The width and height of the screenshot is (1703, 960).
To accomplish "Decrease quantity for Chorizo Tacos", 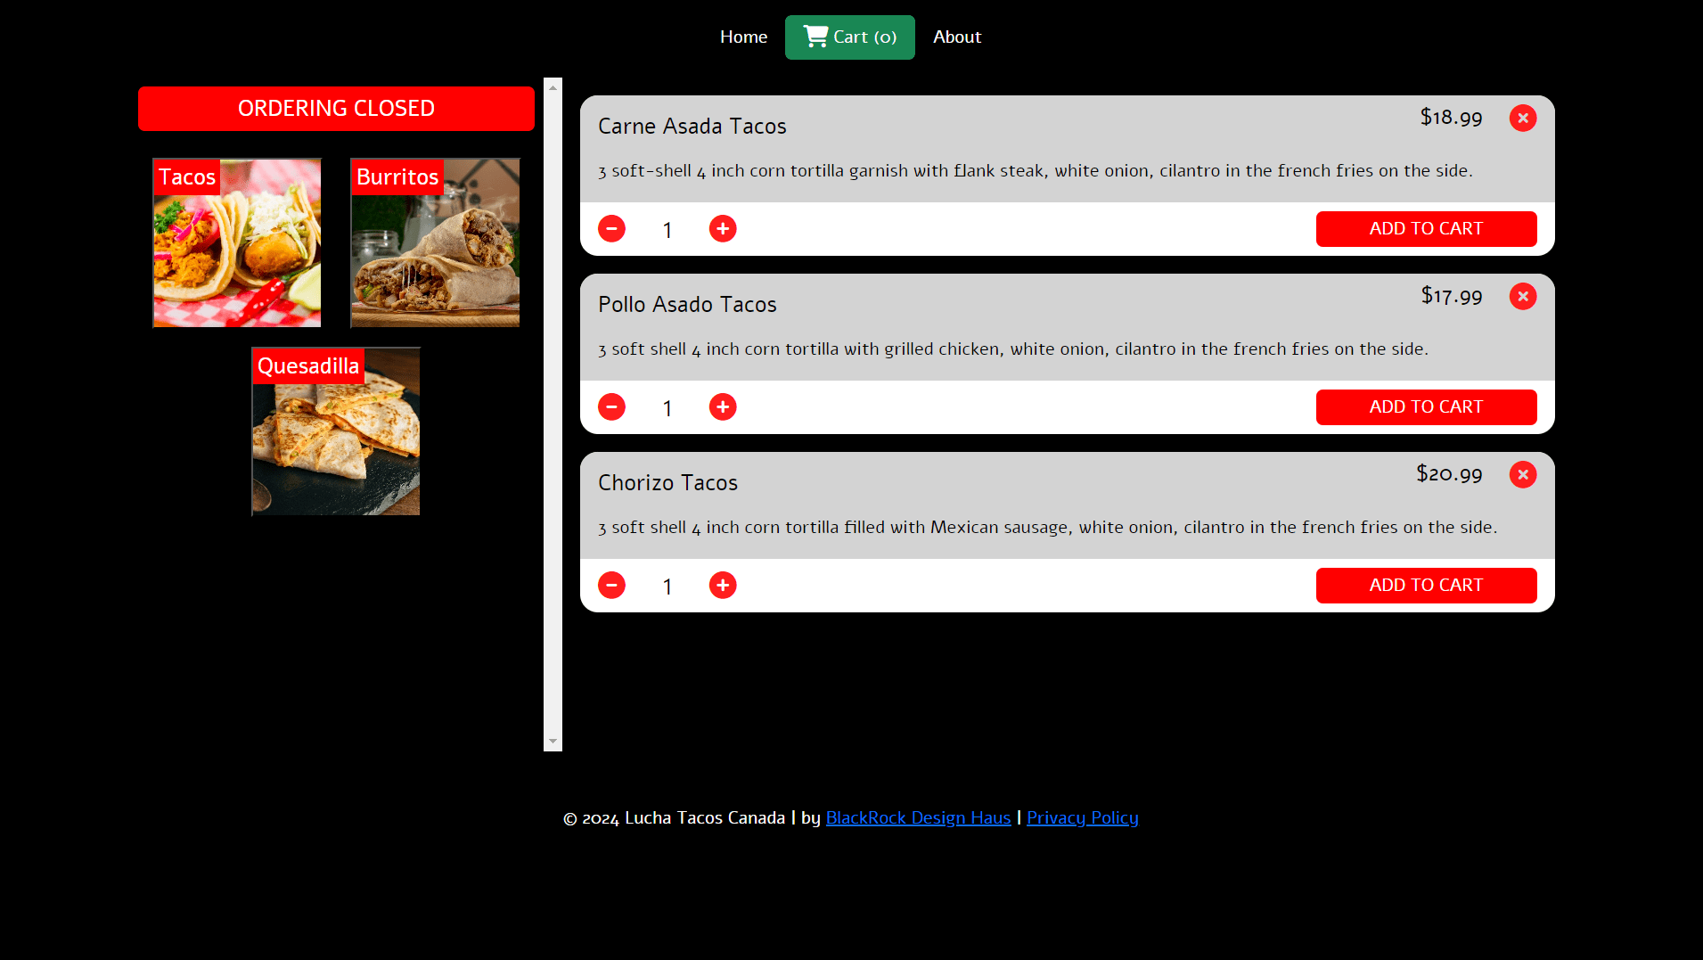I will coord(611,586).
